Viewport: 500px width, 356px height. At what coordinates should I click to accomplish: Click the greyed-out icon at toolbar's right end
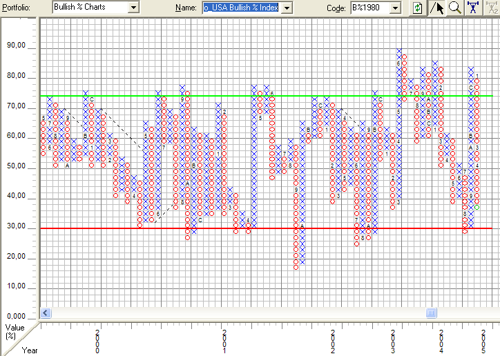click(x=492, y=8)
